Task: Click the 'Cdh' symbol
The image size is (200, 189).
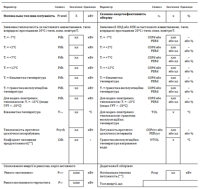Action: [61, 140]
